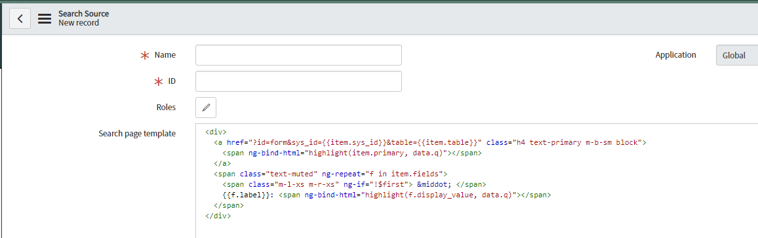Click the New record subtitle
The image size is (758, 238).
point(79,23)
